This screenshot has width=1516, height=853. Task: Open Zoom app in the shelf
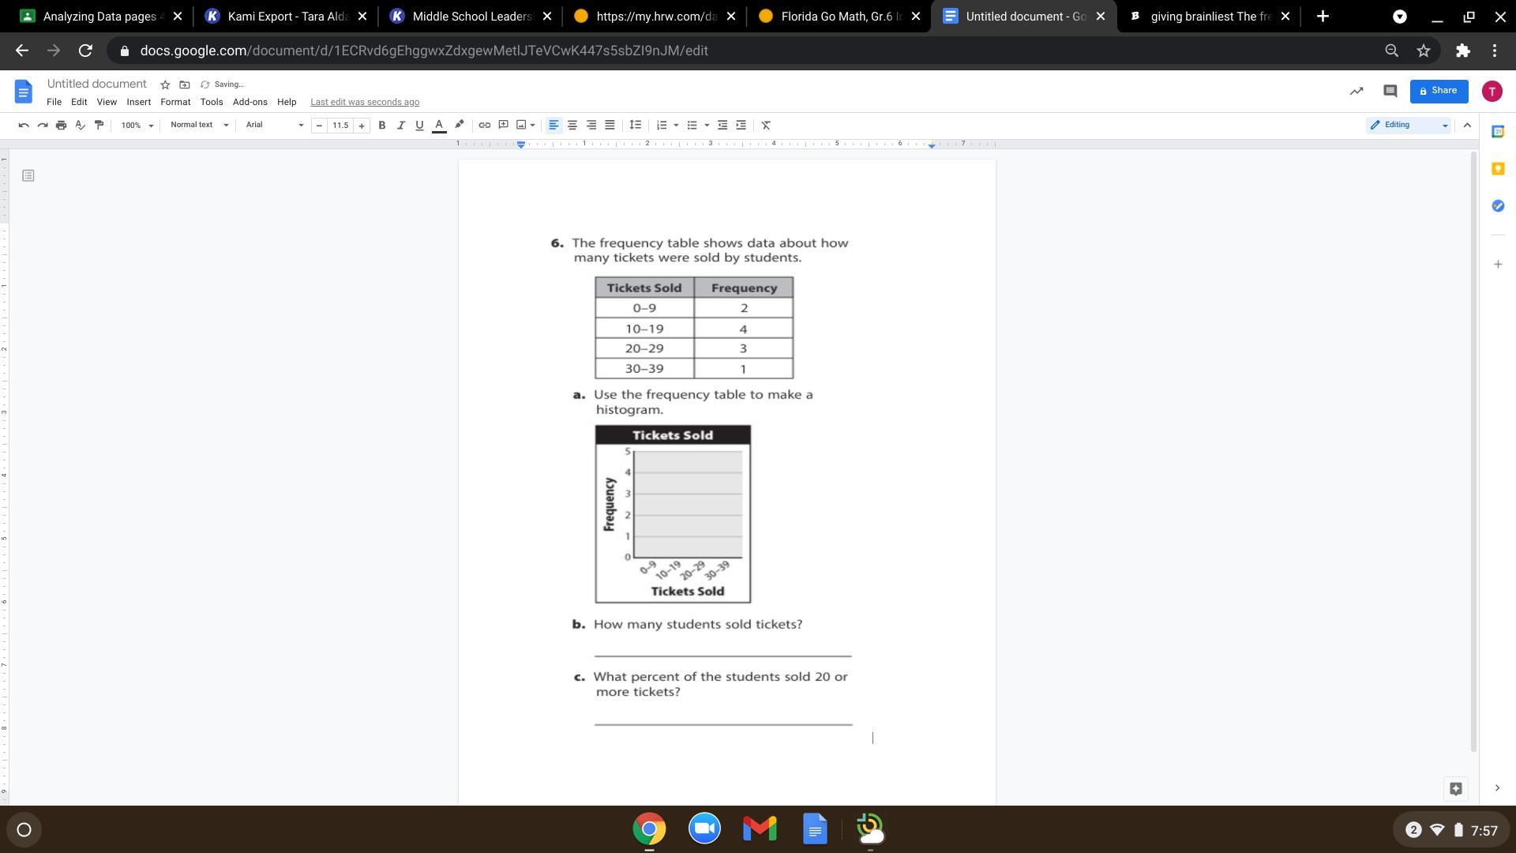tap(704, 829)
